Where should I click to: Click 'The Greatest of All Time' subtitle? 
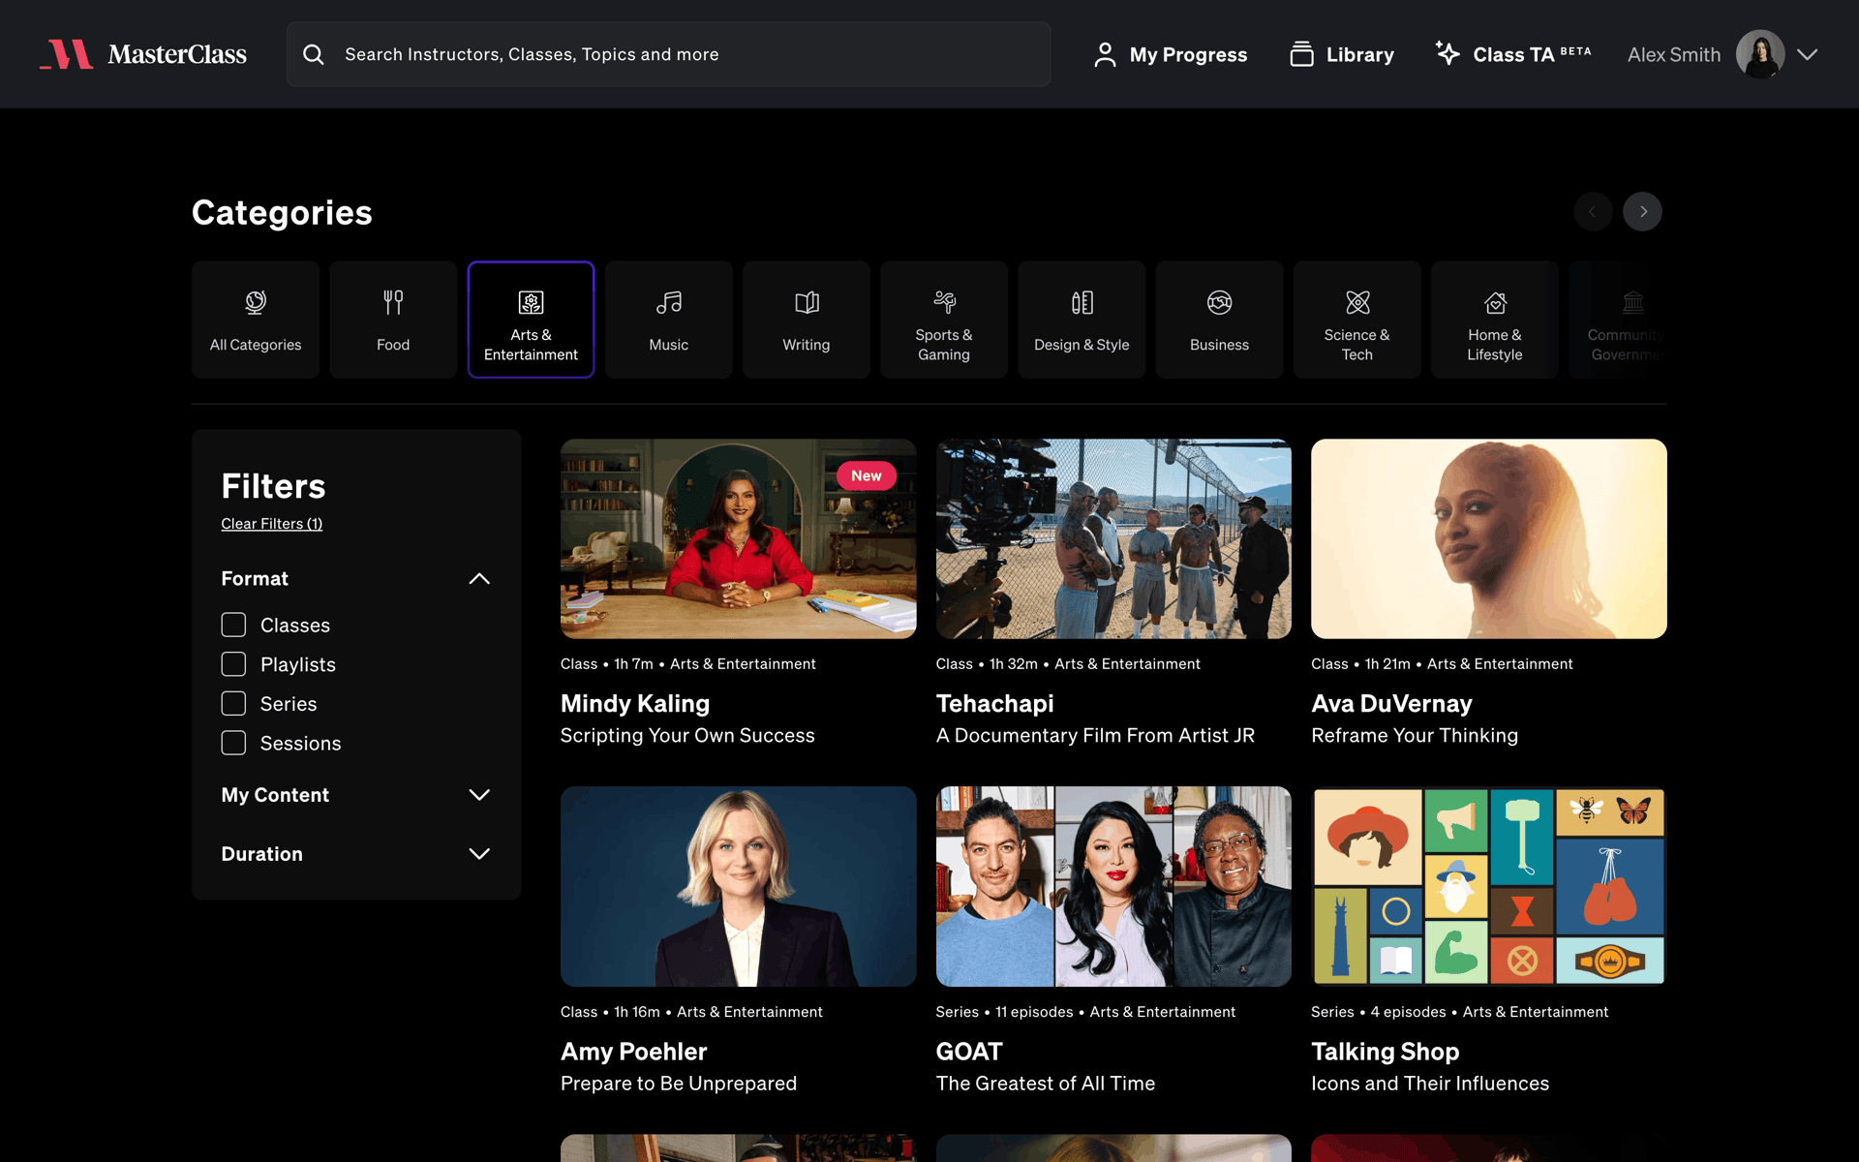point(1046,1084)
